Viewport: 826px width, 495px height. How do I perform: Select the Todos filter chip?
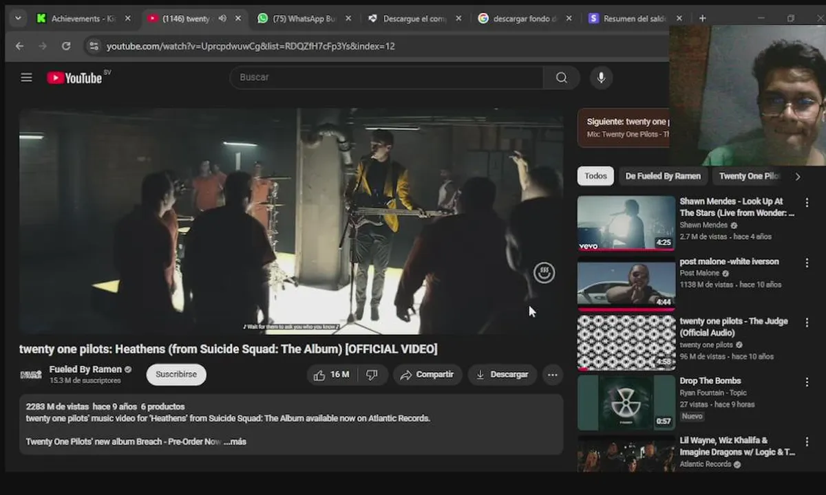595,176
